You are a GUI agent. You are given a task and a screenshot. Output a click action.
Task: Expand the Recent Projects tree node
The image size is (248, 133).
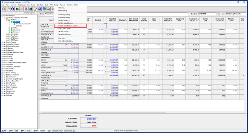[2, 42]
